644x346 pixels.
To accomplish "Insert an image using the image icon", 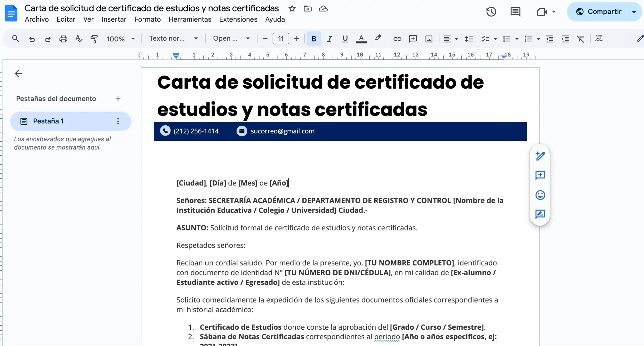I will coord(429,39).
